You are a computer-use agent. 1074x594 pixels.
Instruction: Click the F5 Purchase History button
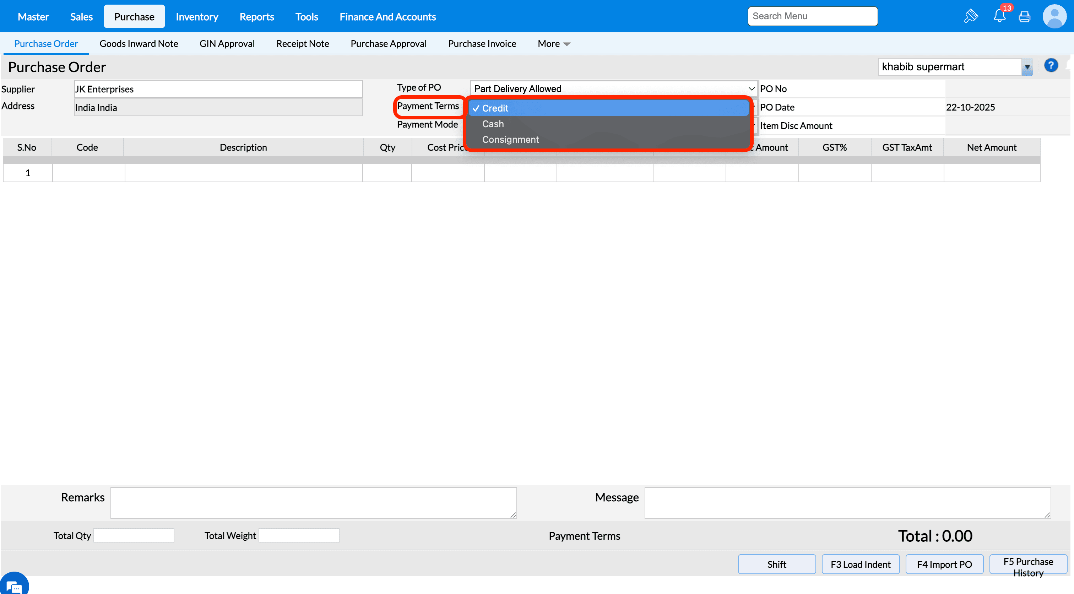pyautogui.click(x=1028, y=567)
